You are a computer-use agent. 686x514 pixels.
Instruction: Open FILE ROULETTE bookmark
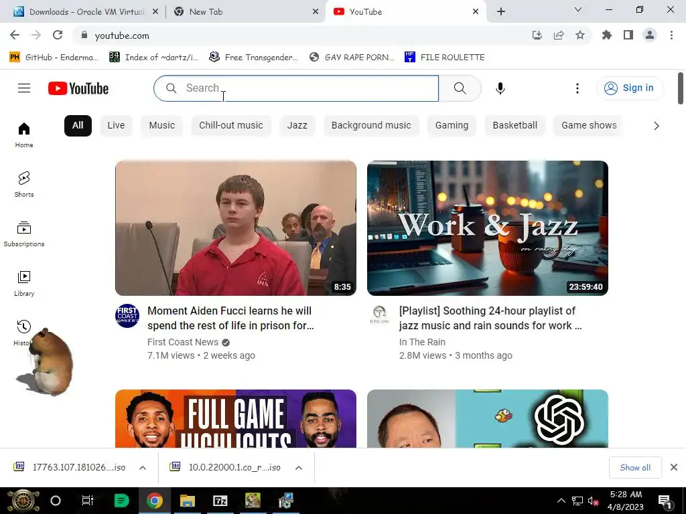pos(445,58)
